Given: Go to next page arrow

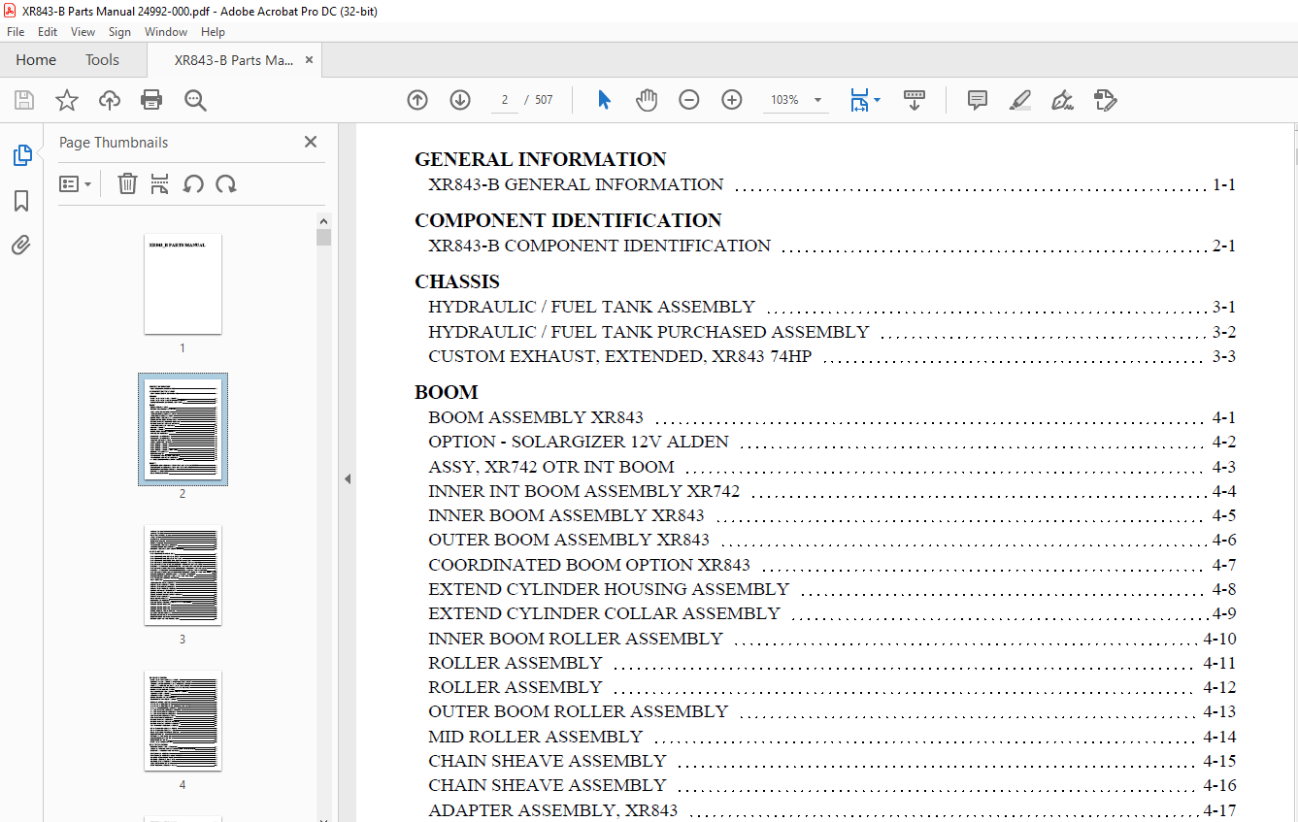Looking at the screenshot, I should point(460,100).
